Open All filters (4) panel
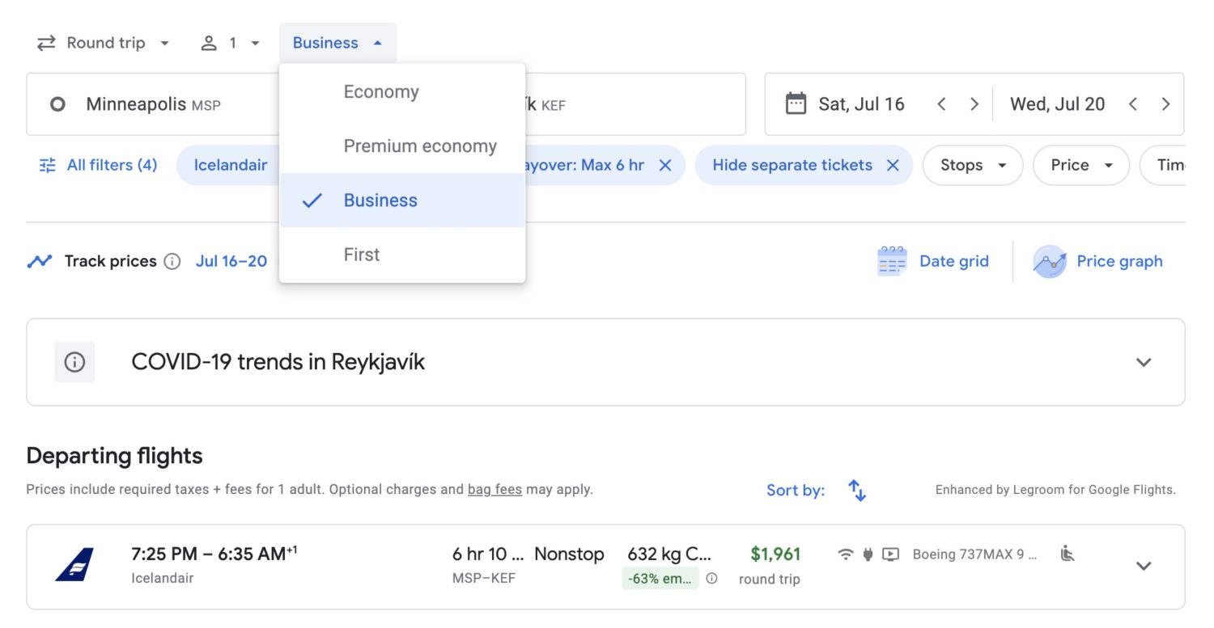This screenshot has height=628, width=1214. [98, 165]
